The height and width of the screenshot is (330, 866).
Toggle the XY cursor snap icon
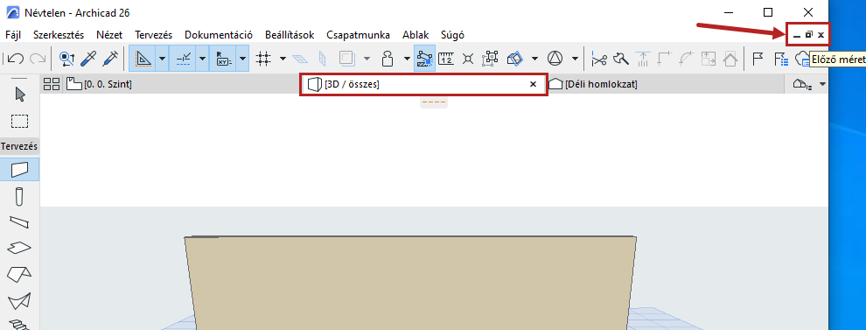coord(223,58)
